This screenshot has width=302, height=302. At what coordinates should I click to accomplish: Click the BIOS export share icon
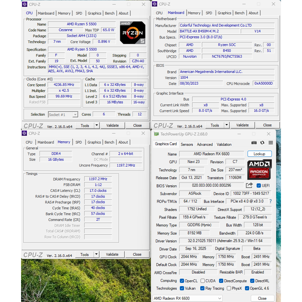[x=249, y=185]
